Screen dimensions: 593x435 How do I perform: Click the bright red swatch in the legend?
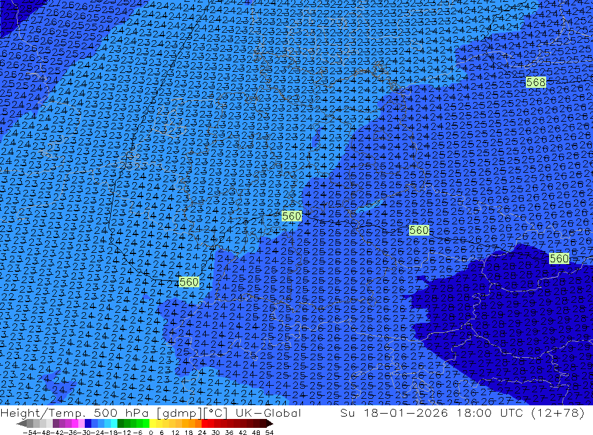point(205,423)
